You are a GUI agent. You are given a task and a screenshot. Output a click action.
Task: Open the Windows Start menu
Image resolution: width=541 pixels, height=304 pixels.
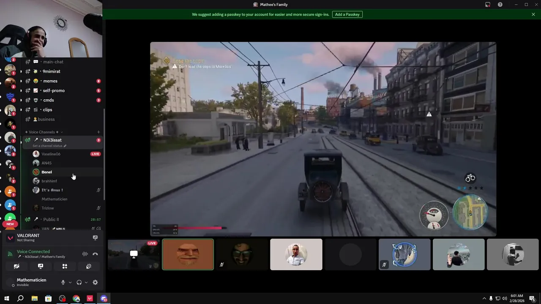pyautogui.click(x=7, y=299)
